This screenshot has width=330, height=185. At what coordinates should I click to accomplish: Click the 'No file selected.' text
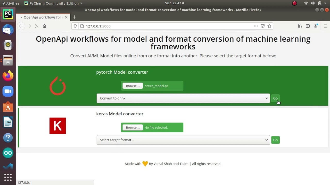point(156,127)
